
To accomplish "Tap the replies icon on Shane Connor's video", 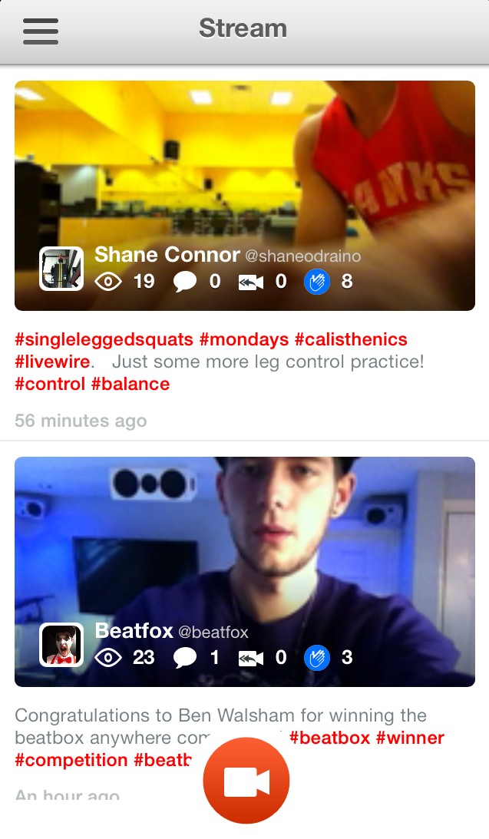I will point(251,282).
